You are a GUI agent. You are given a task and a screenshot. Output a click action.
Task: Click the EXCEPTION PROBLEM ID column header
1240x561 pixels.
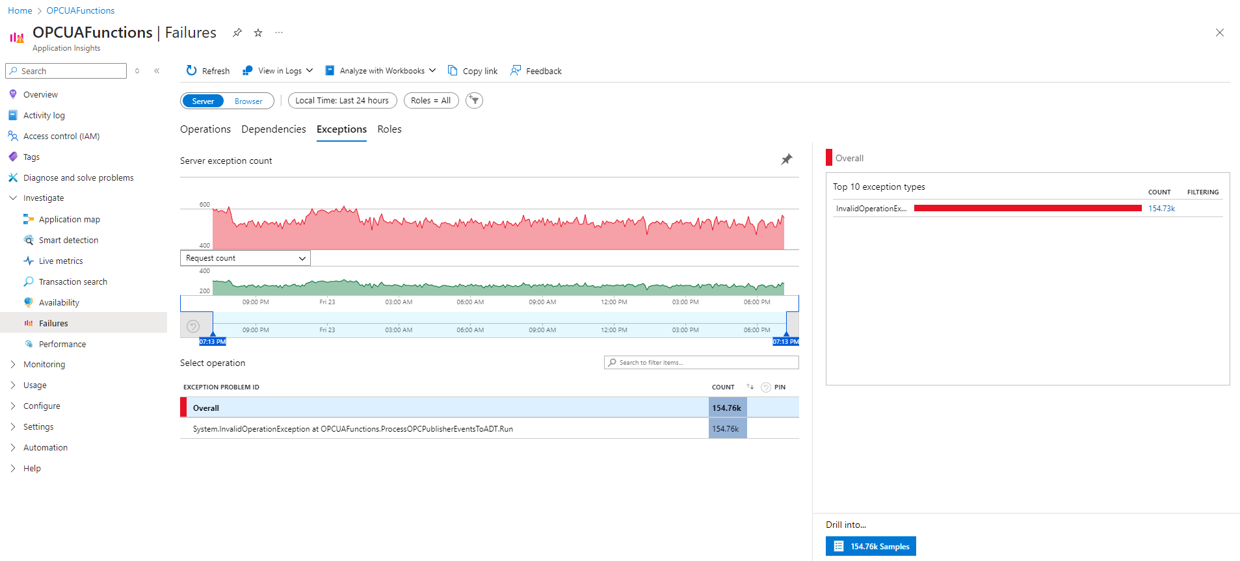pyautogui.click(x=221, y=387)
